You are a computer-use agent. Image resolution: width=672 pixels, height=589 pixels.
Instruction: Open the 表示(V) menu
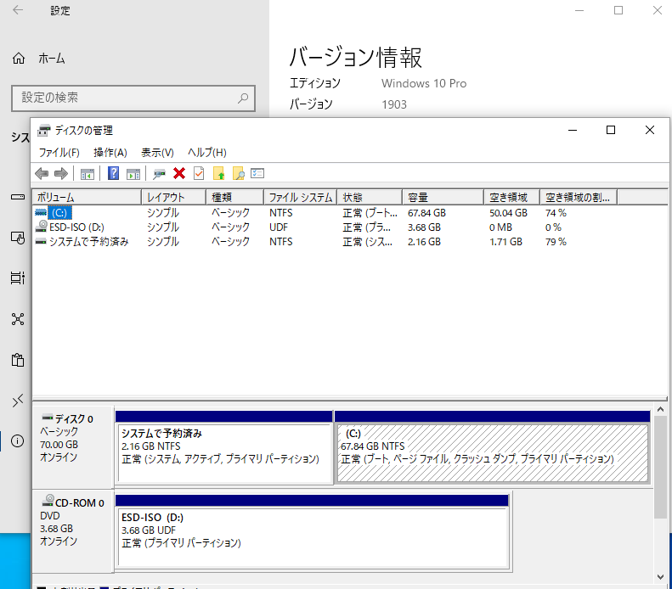tap(157, 153)
